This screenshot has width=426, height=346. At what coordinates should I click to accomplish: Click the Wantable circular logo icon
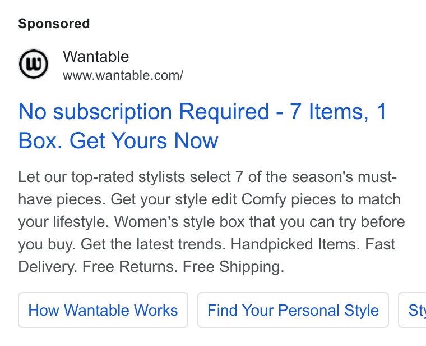[34, 64]
